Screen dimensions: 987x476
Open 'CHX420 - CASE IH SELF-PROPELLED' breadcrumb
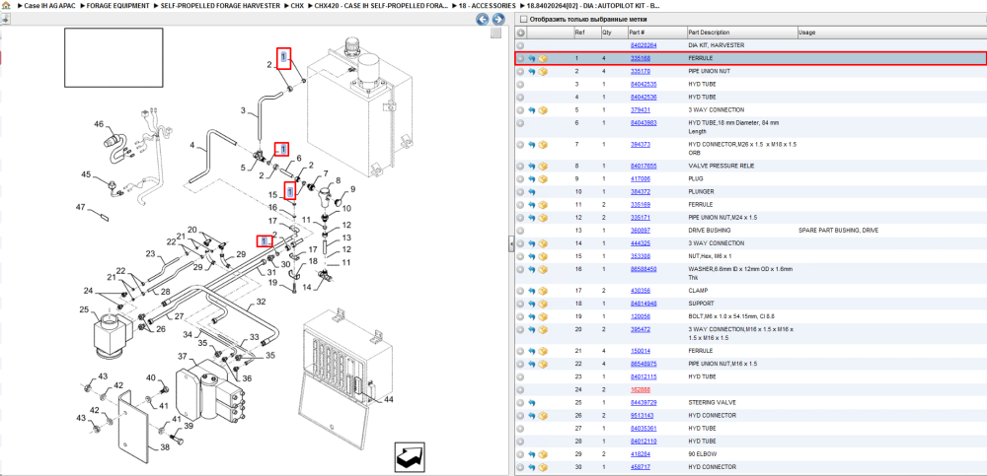[x=382, y=5]
